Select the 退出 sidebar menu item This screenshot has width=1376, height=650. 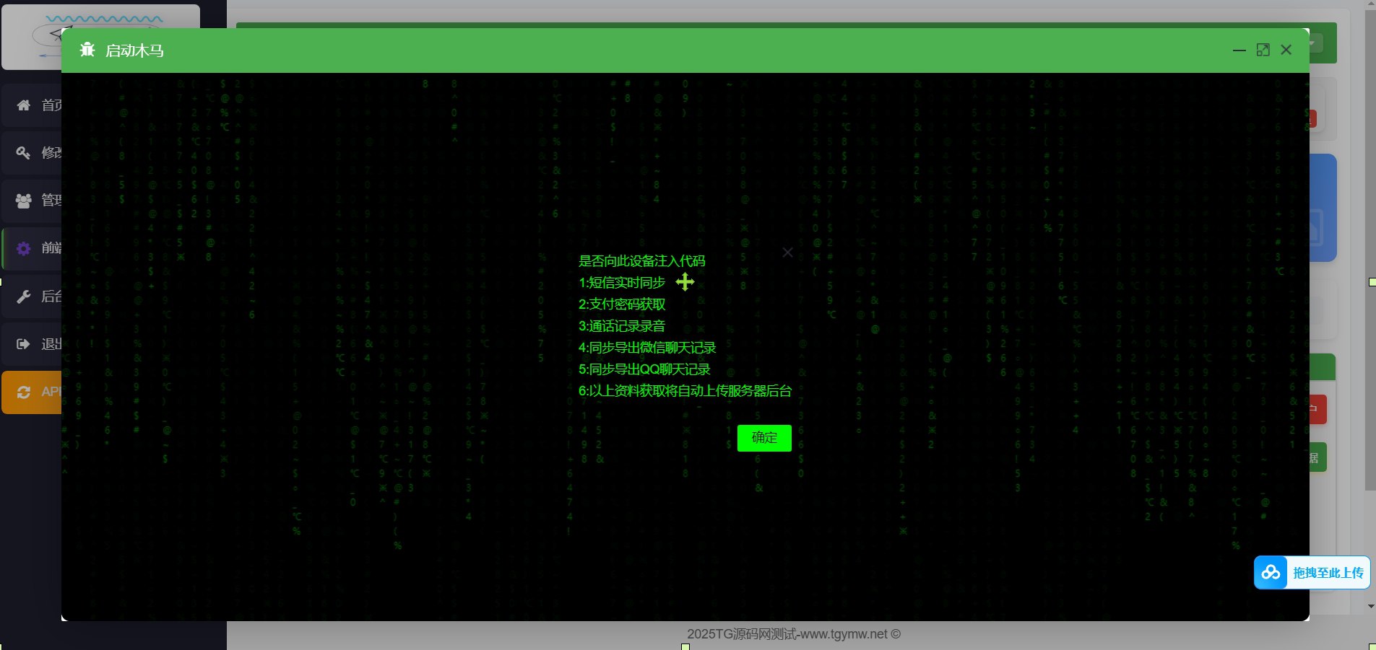pyautogui.click(x=51, y=344)
